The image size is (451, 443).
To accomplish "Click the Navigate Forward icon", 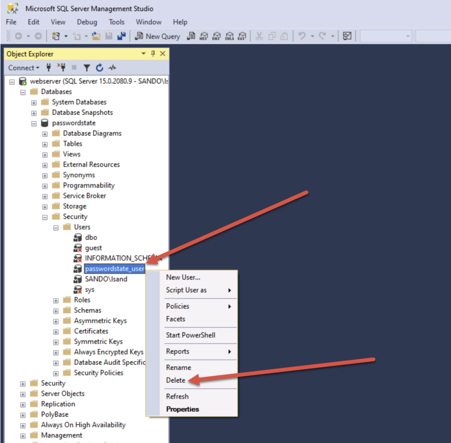I will tap(38, 36).
